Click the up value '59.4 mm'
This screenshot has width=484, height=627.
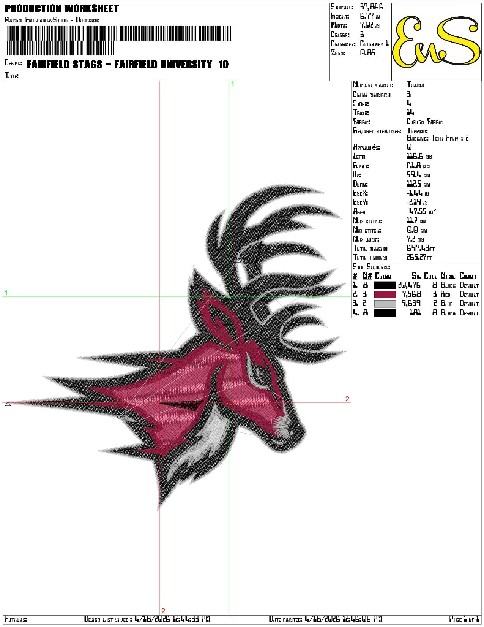(418, 175)
